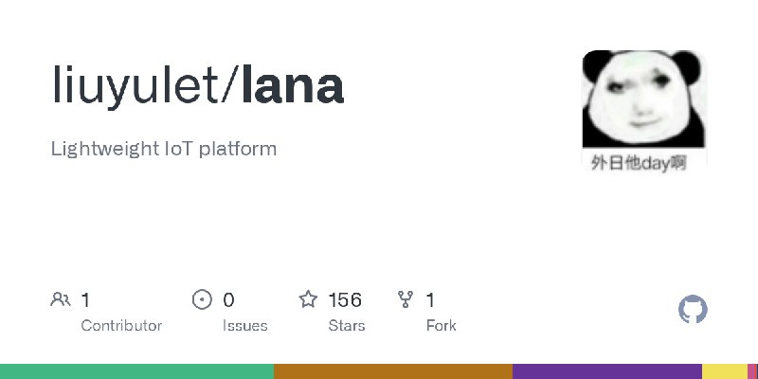Select the Lightweight IoT platform description
This screenshot has width=758, height=379.
[x=164, y=150]
